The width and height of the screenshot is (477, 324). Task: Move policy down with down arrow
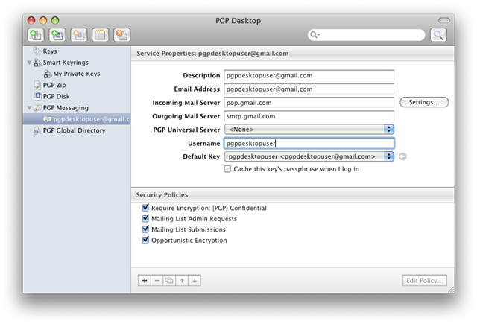195,281
